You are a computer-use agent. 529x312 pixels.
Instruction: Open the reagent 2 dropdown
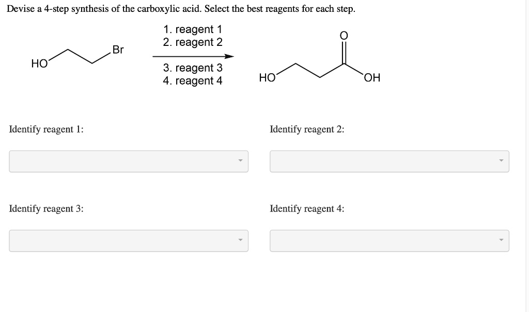[x=389, y=161]
